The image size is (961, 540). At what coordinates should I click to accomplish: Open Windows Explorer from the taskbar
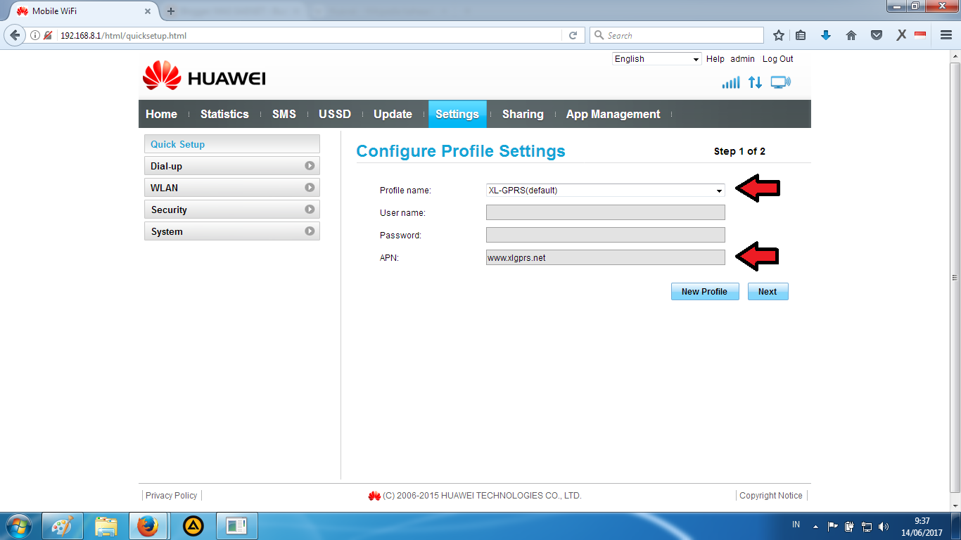(x=106, y=526)
